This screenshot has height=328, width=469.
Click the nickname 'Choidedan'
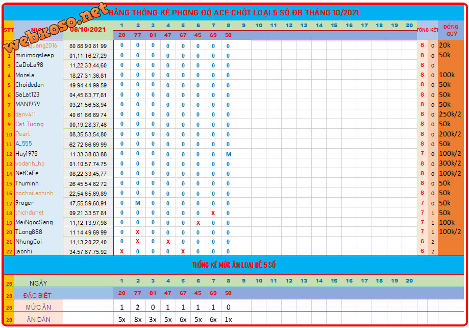(x=30, y=85)
